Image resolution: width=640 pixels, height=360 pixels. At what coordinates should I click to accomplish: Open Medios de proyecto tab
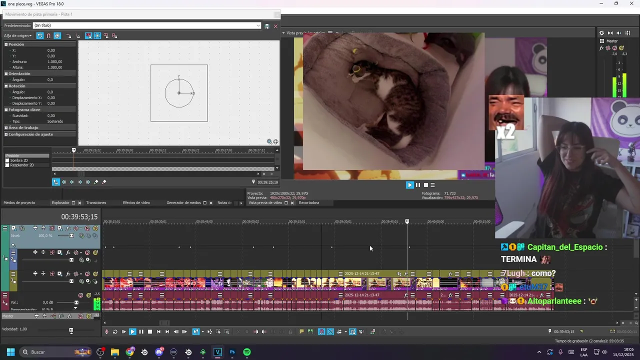point(19,202)
